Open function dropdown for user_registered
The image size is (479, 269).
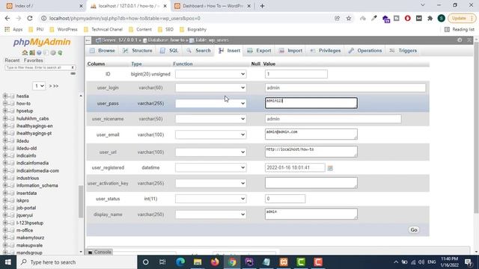pyautogui.click(x=211, y=167)
